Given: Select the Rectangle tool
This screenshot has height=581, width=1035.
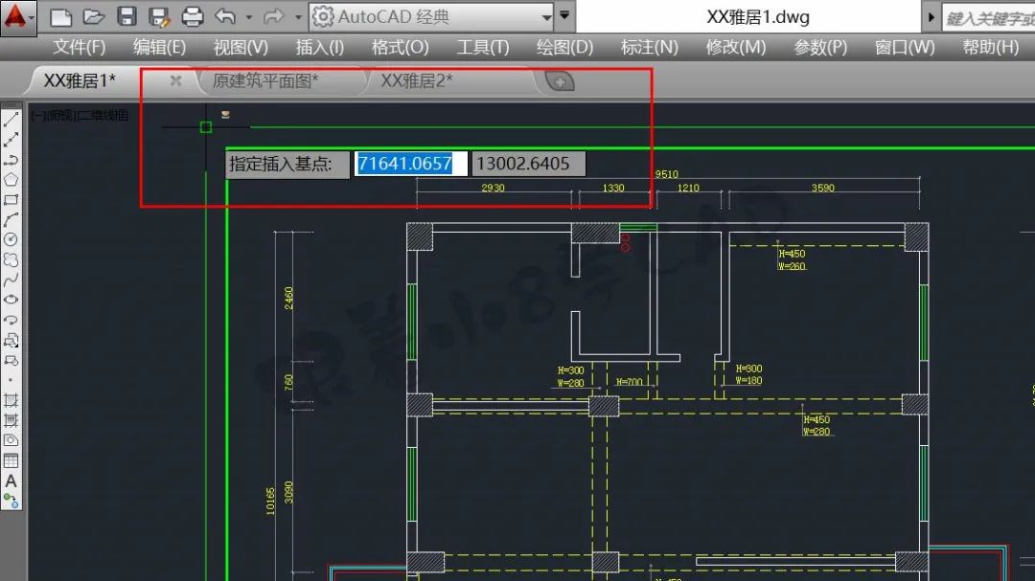Looking at the screenshot, I should [11, 200].
